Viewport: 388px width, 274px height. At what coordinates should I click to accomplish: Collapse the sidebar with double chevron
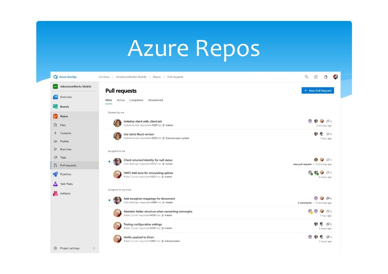(94, 248)
